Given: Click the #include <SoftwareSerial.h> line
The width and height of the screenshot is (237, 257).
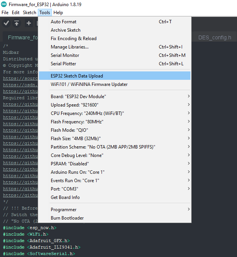Looking at the screenshot, I should click(39, 254).
